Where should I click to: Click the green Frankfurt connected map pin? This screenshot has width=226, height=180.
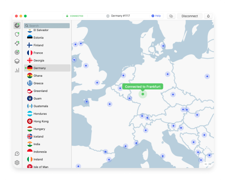[143, 94]
